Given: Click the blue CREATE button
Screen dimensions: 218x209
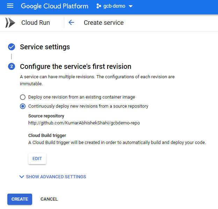Looking at the screenshot, I should tap(20, 199).
